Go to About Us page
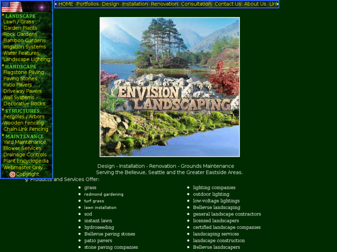The height and width of the screenshot is (252, 337). tap(255, 4)
